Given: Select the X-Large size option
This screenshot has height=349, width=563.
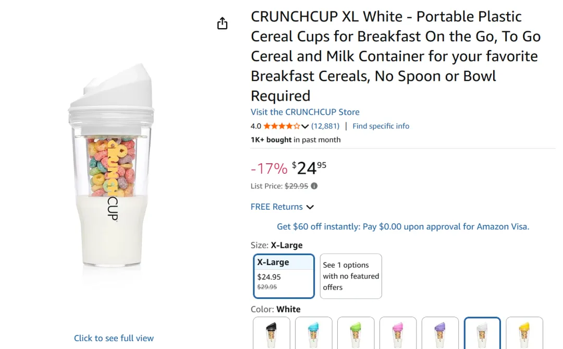Looking at the screenshot, I should [x=284, y=276].
